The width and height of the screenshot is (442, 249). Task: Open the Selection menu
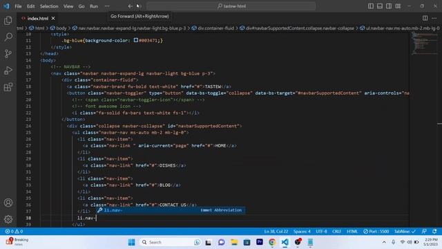[49, 6]
